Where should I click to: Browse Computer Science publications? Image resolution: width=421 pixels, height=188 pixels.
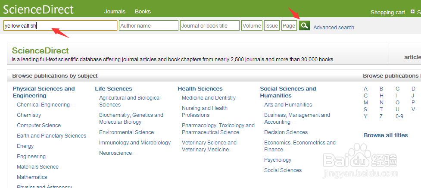coord(39,125)
